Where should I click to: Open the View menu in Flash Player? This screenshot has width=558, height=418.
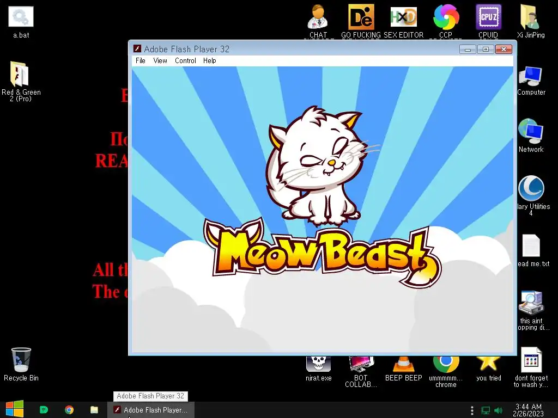160,61
